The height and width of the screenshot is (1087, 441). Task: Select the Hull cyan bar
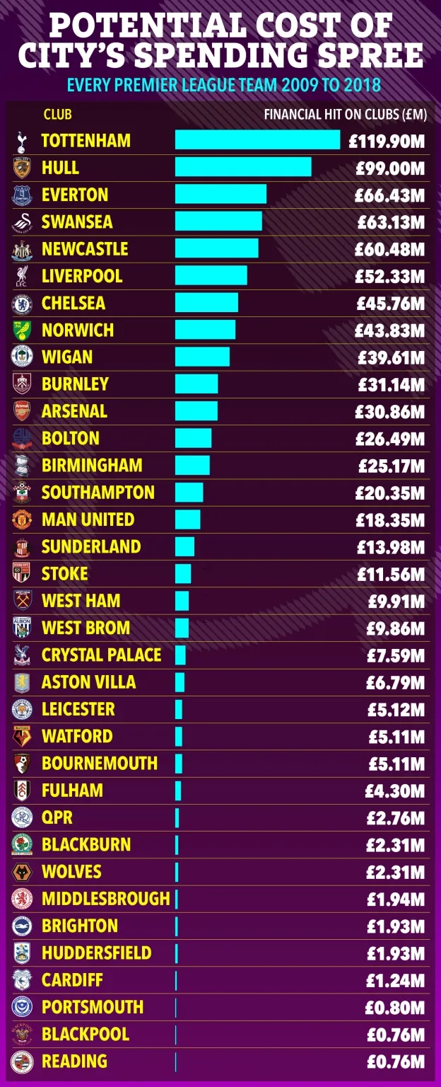click(x=243, y=167)
